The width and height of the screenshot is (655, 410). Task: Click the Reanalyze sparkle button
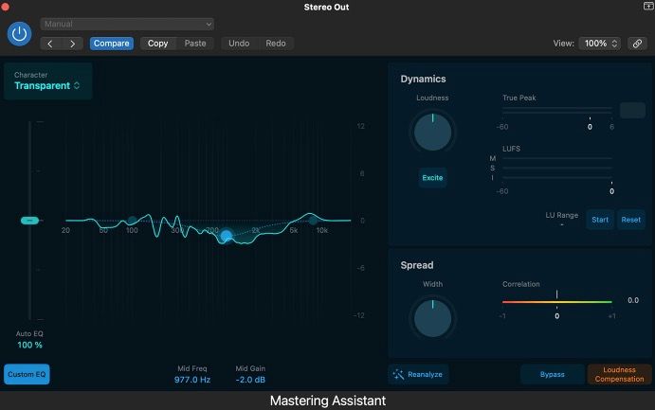tap(417, 374)
